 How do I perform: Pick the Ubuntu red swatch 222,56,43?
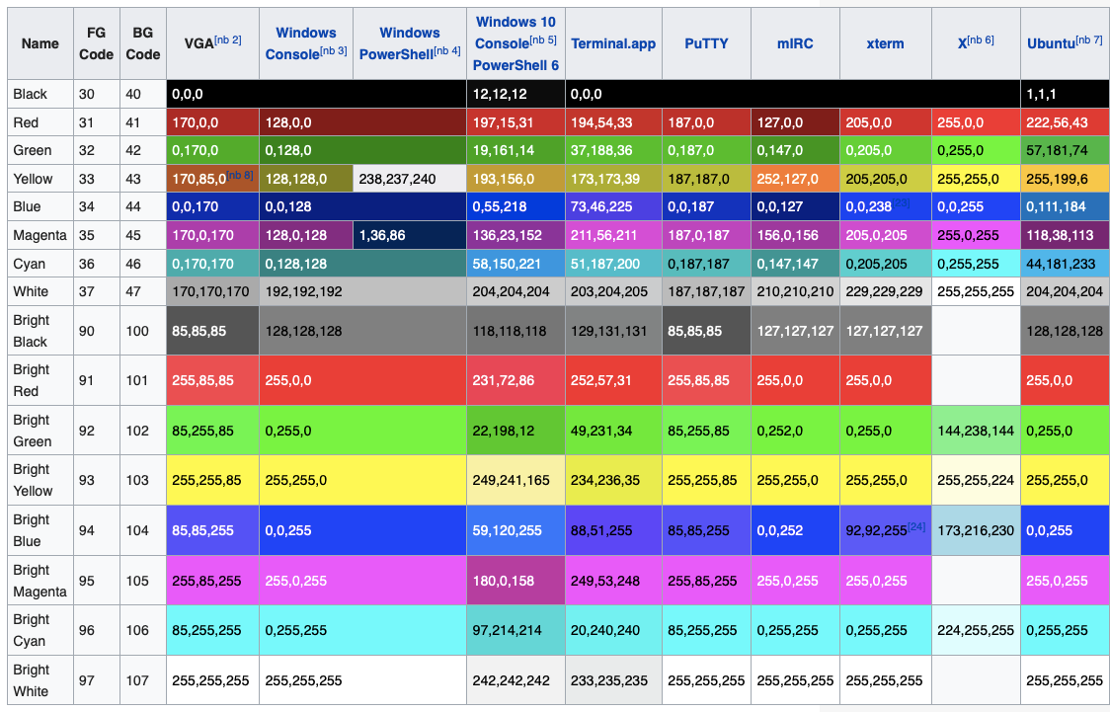coord(1065,122)
